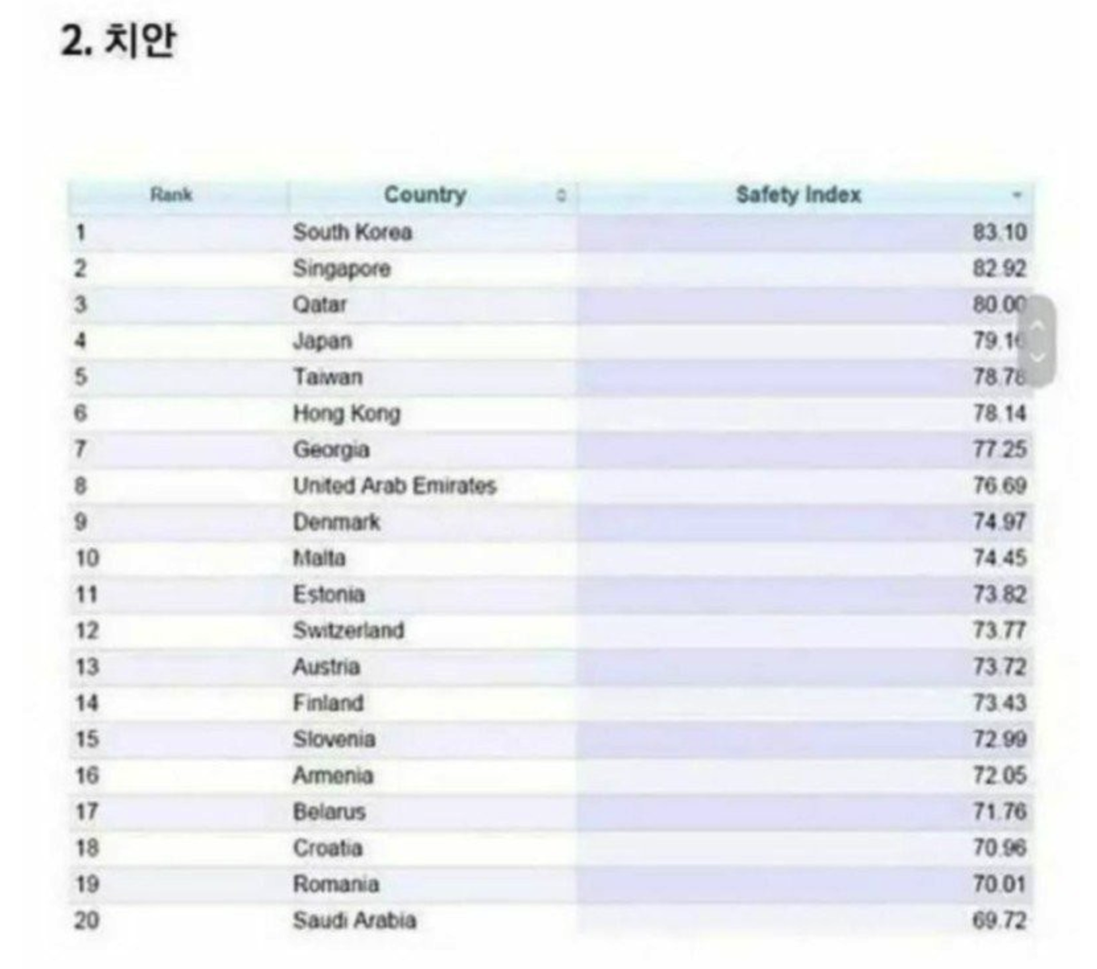The height and width of the screenshot is (969, 1097).
Task: Select the Singapore country entry
Action: pyautogui.click(x=342, y=268)
